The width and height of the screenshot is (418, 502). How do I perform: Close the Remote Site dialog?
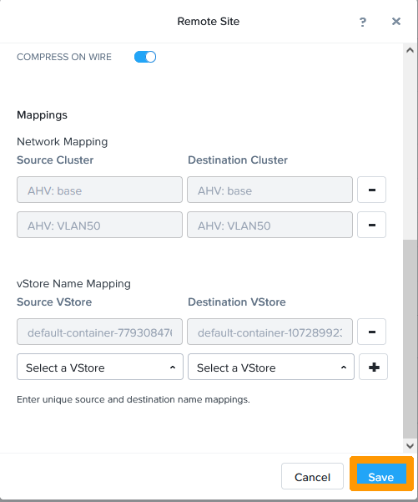(x=396, y=22)
